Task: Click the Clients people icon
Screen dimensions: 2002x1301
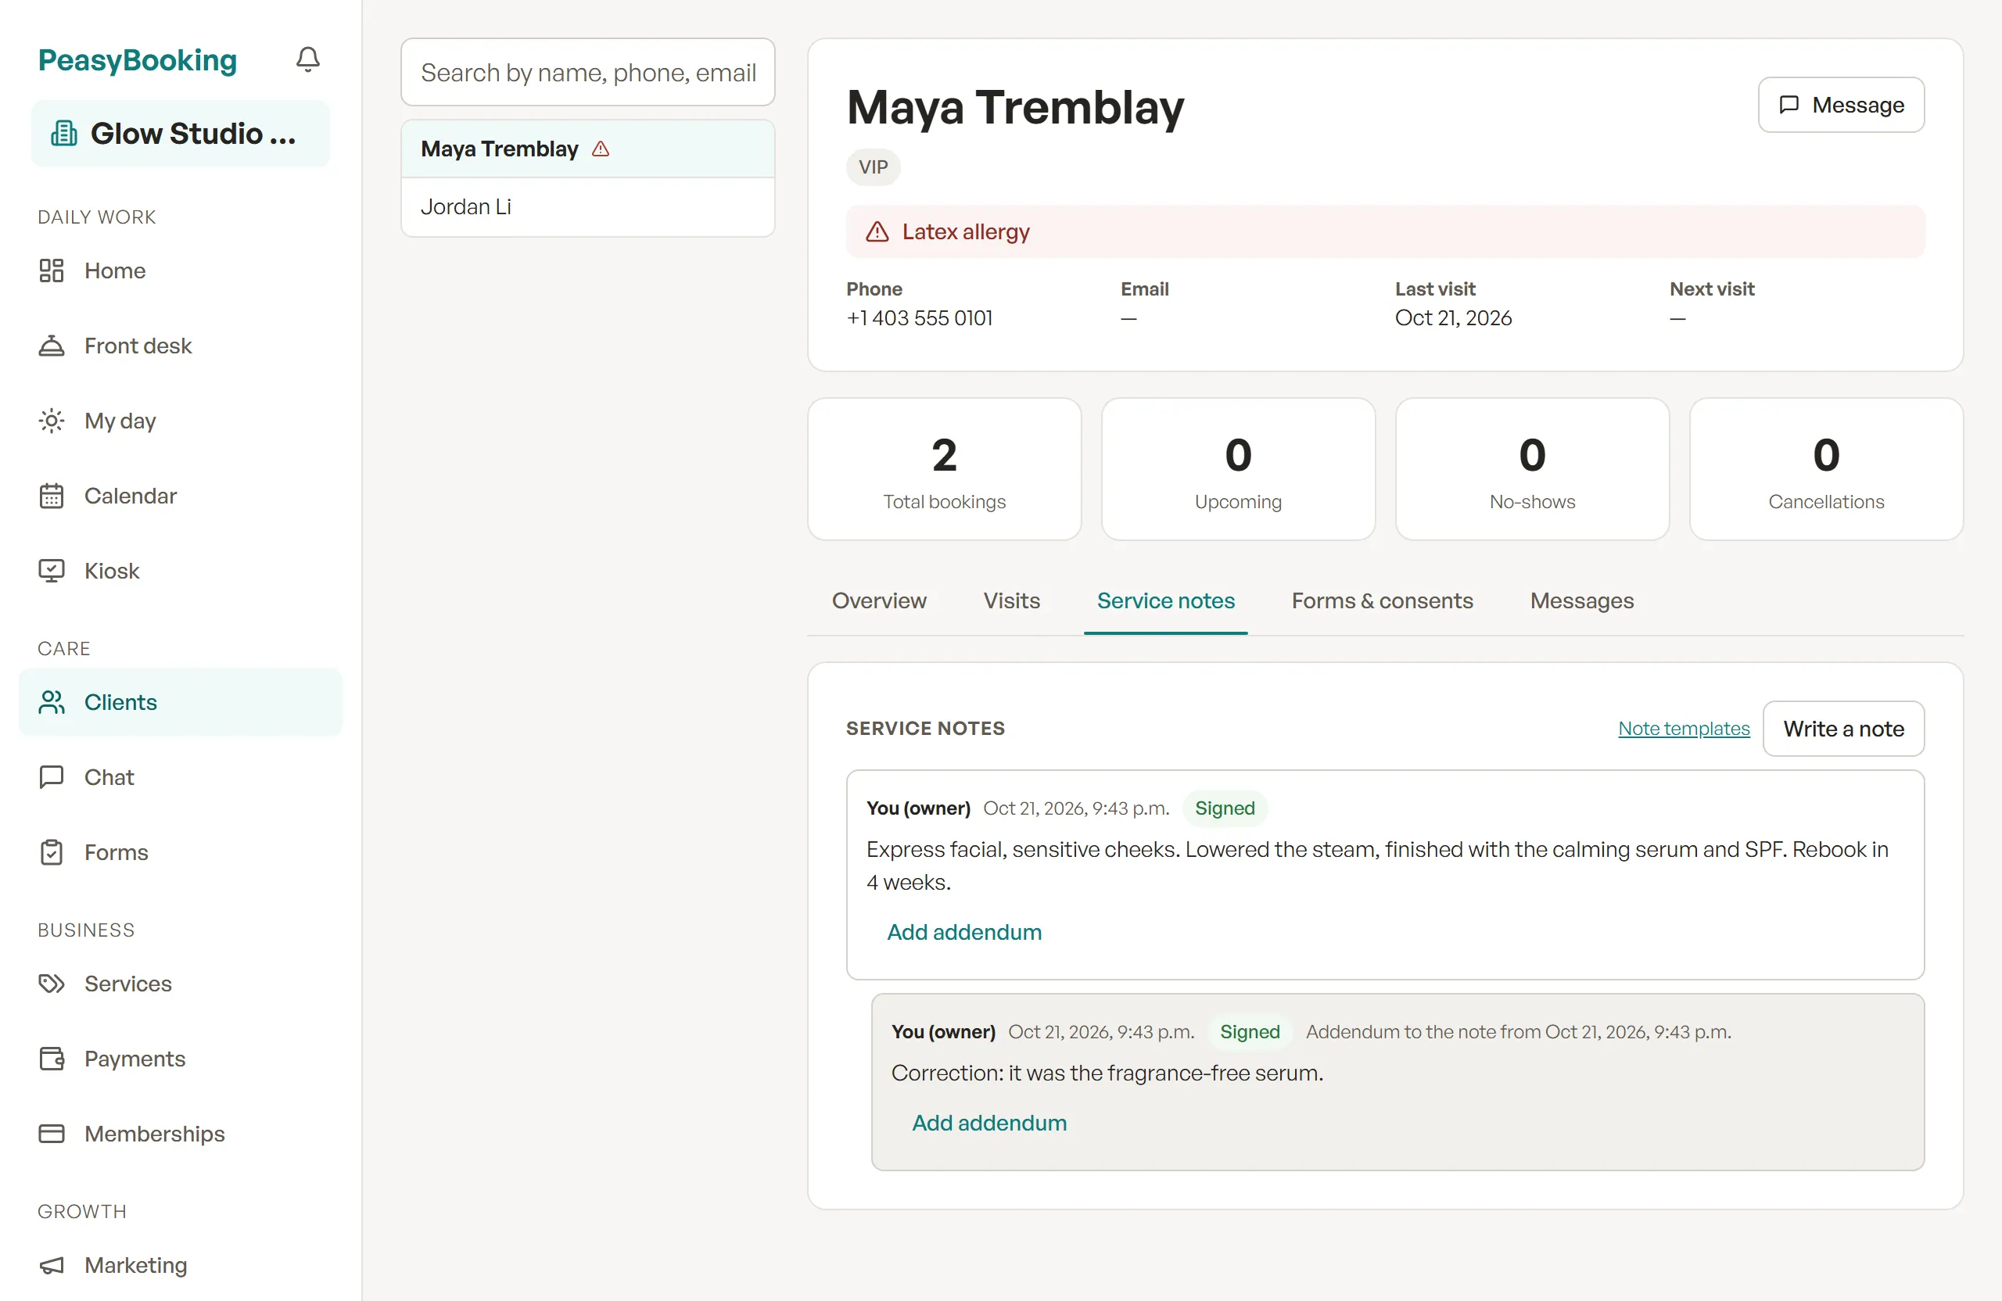Action: pos(52,702)
